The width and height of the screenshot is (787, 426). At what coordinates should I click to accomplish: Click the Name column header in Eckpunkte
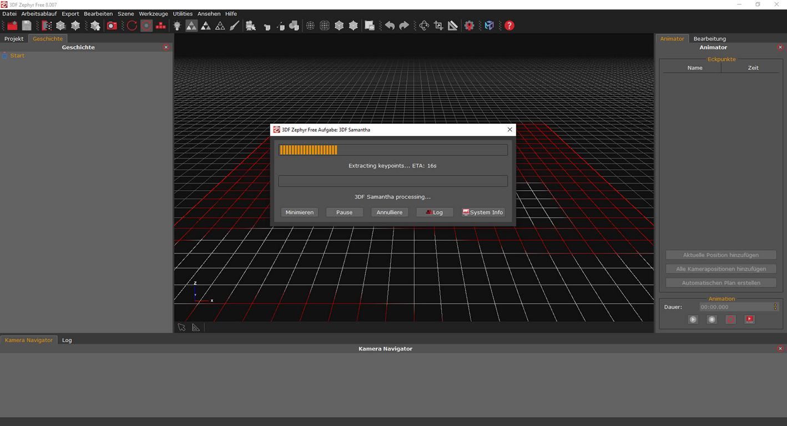point(695,68)
